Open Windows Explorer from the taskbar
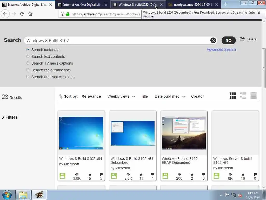Screen dimensions: 266x200 tap(23, 195)
